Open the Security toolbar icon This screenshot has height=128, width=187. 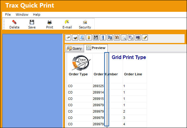(x=85, y=22)
